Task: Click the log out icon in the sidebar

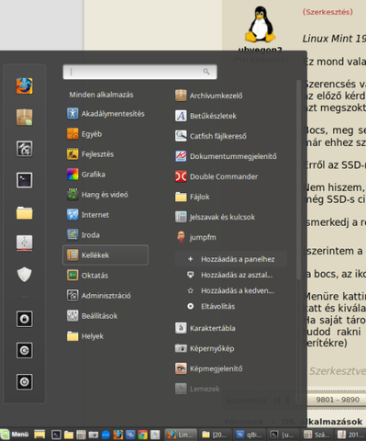Action: click(x=25, y=350)
